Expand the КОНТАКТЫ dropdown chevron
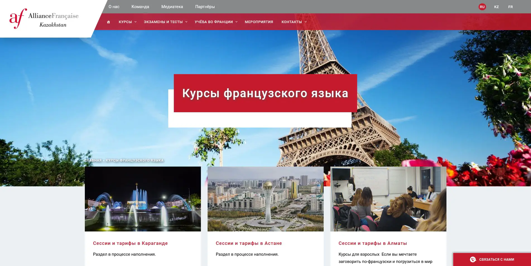 point(306,22)
